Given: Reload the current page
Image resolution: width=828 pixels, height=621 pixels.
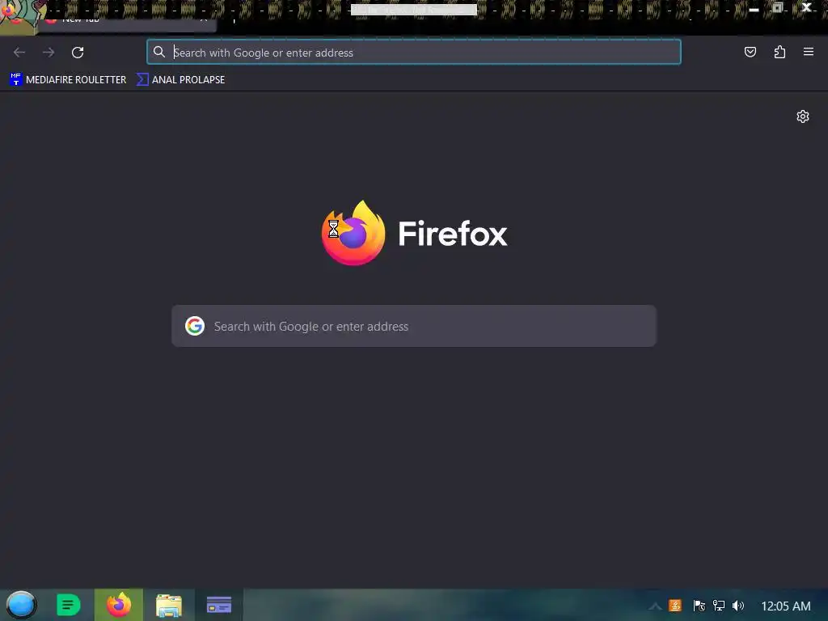Looking at the screenshot, I should pyautogui.click(x=78, y=53).
